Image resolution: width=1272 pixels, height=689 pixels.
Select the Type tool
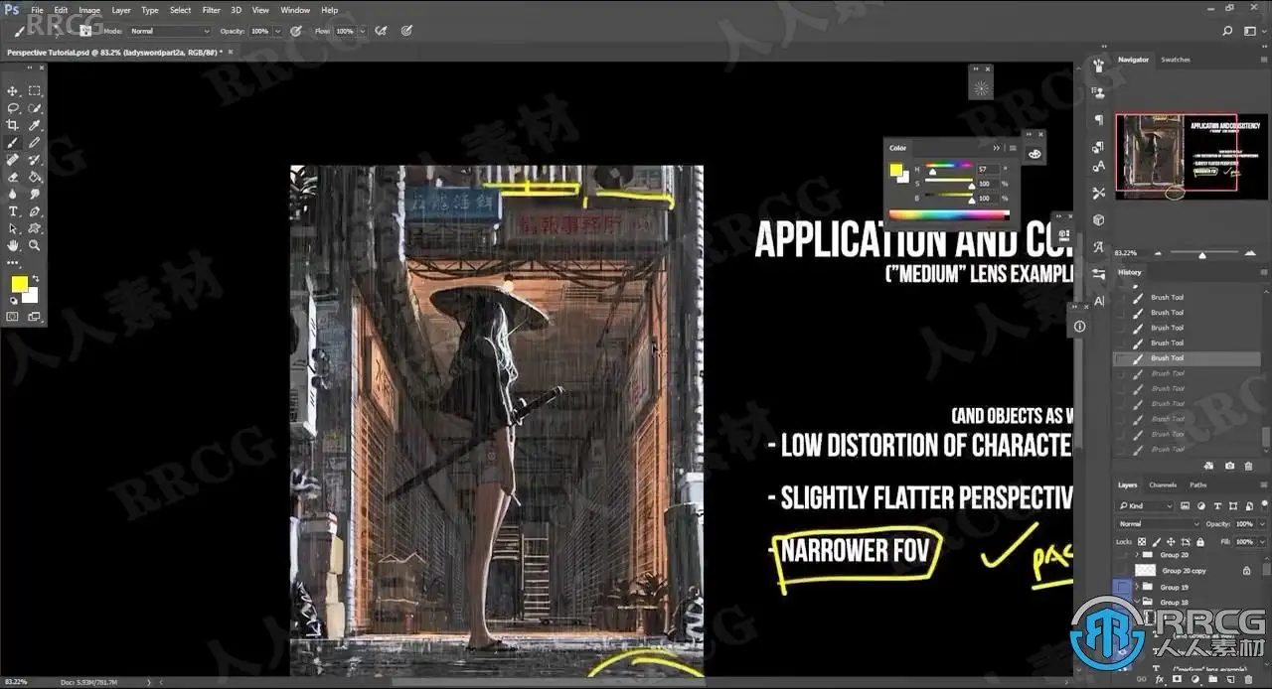click(x=13, y=211)
